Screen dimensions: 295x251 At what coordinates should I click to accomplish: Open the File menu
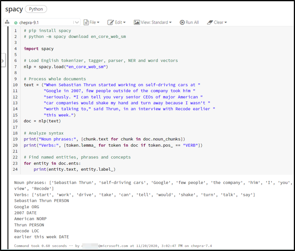click(x=92, y=22)
